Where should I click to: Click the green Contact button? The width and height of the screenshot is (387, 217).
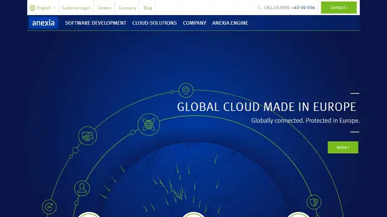(339, 8)
